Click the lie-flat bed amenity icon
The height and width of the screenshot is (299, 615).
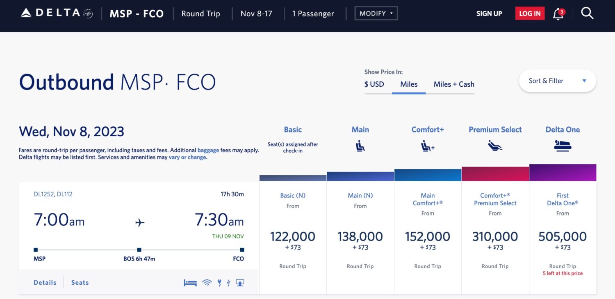click(190, 283)
